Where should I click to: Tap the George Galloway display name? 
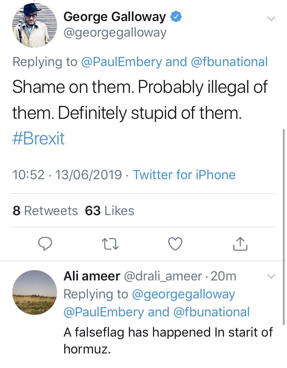(115, 17)
